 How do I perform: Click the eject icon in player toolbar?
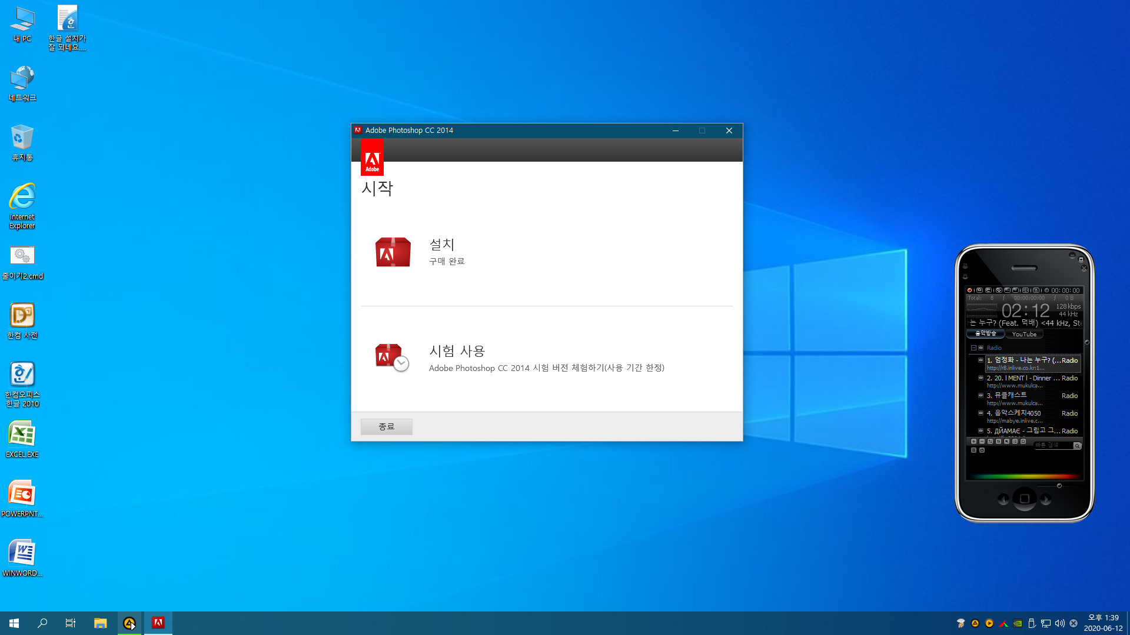[x=1036, y=290]
